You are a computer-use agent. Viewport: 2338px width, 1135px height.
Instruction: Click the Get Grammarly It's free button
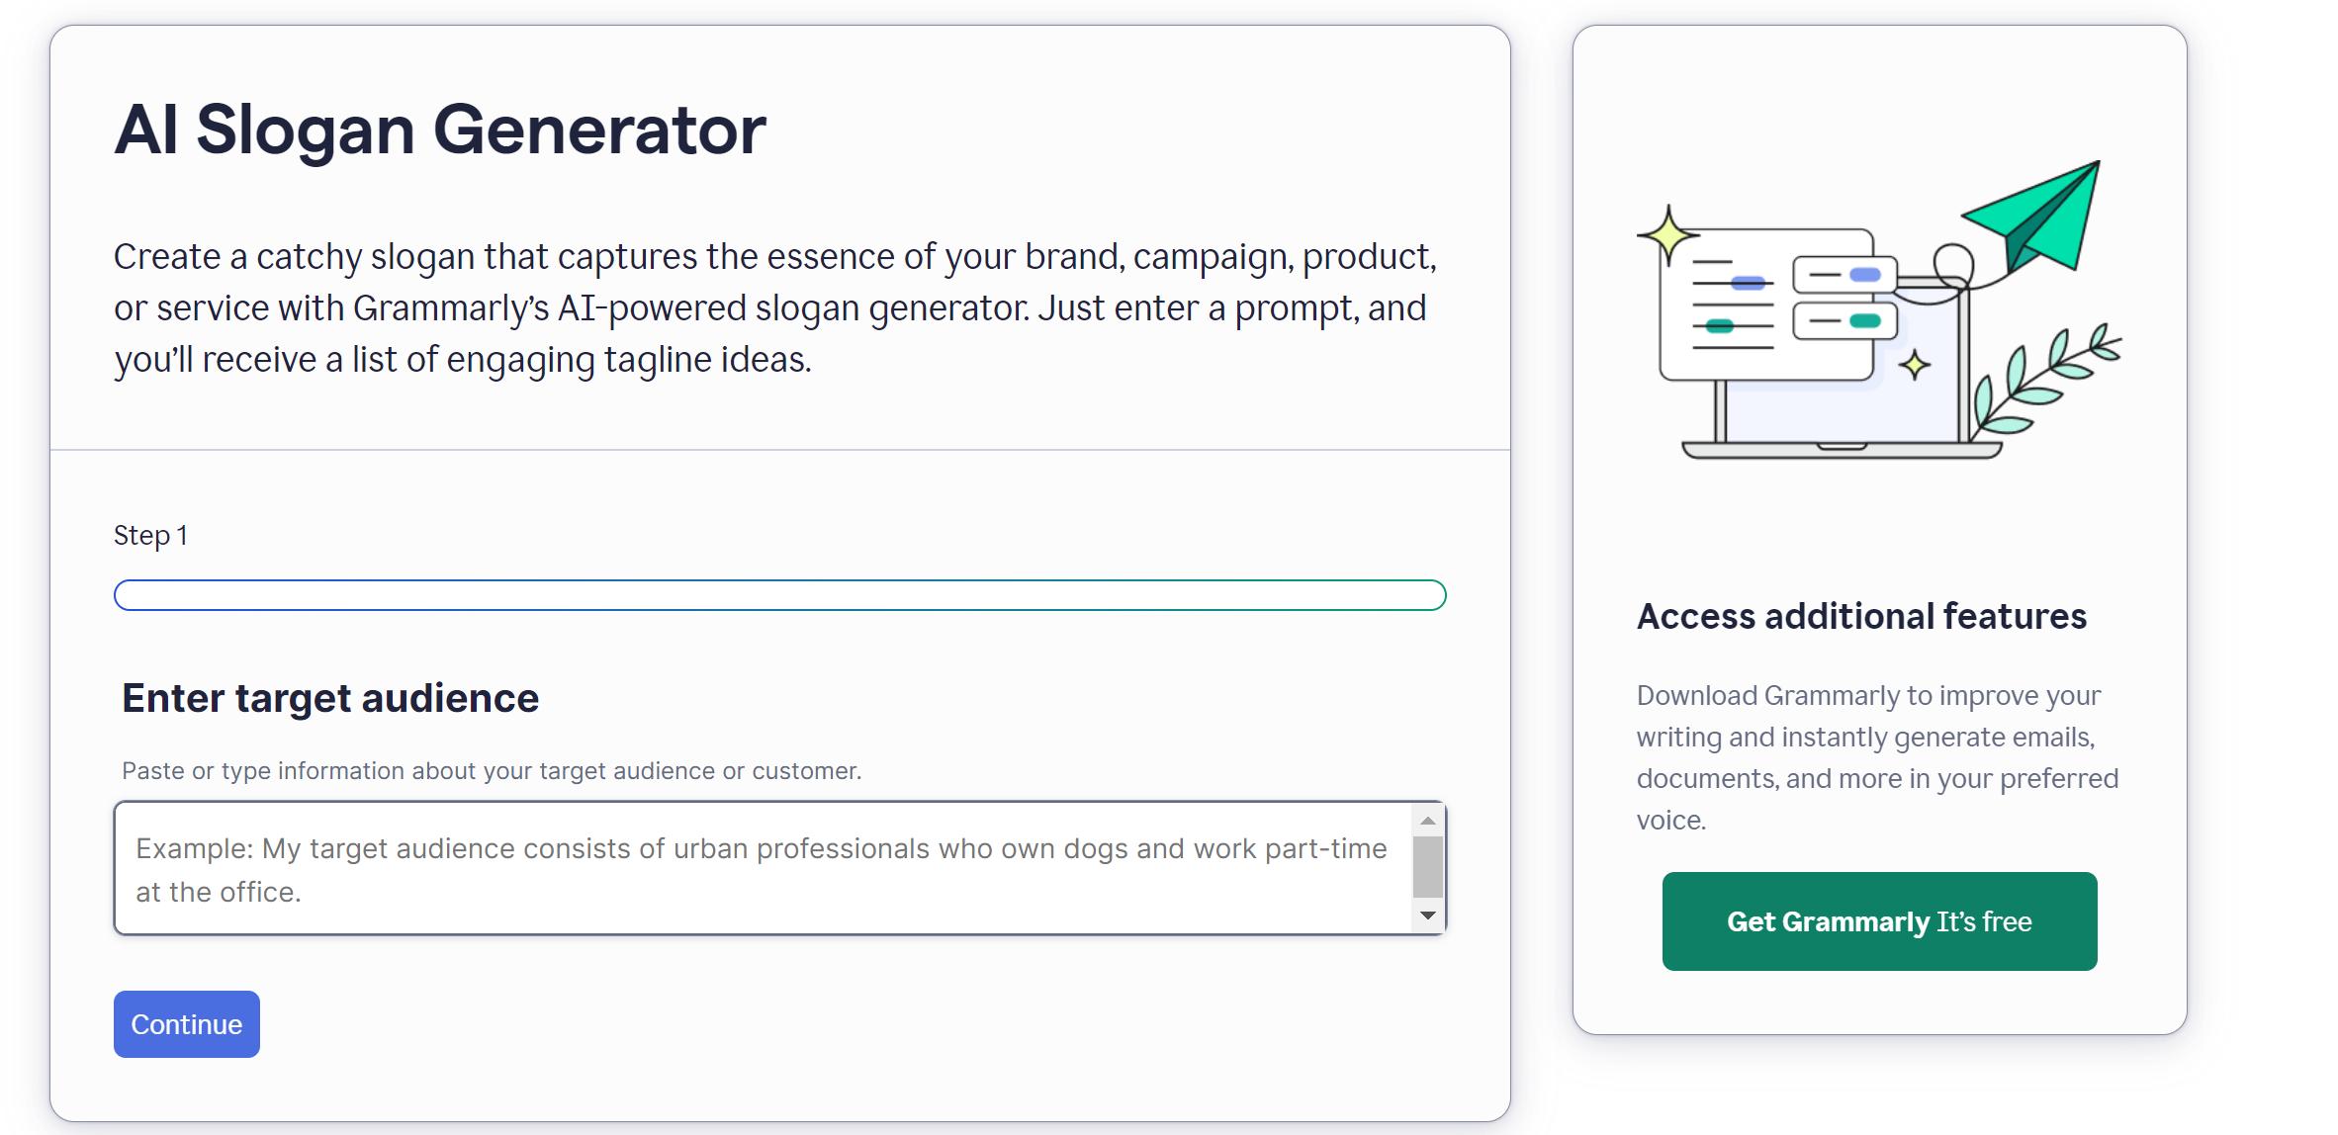(1878, 920)
